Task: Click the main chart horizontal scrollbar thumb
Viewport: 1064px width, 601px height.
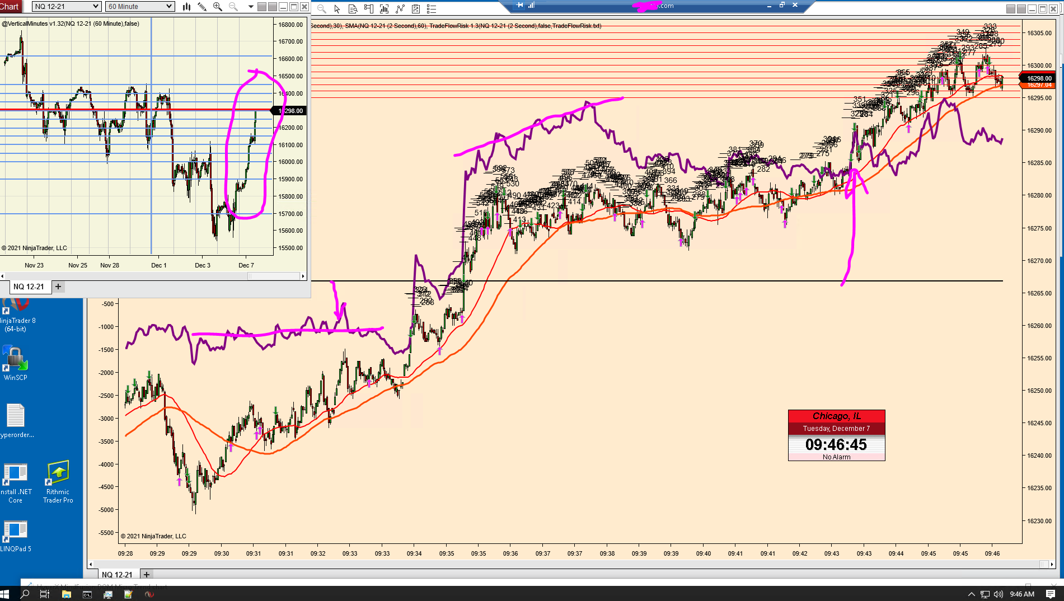Action: (x=1043, y=564)
